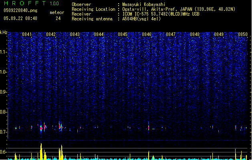Click the 0843 time marker
The height and width of the screenshot is (160, 252).
75,34
